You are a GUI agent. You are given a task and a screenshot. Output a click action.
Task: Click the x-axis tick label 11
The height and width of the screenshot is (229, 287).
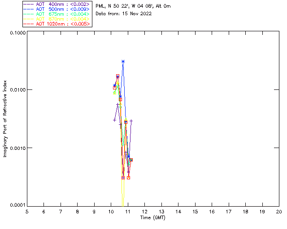click(x=128, y=212)
